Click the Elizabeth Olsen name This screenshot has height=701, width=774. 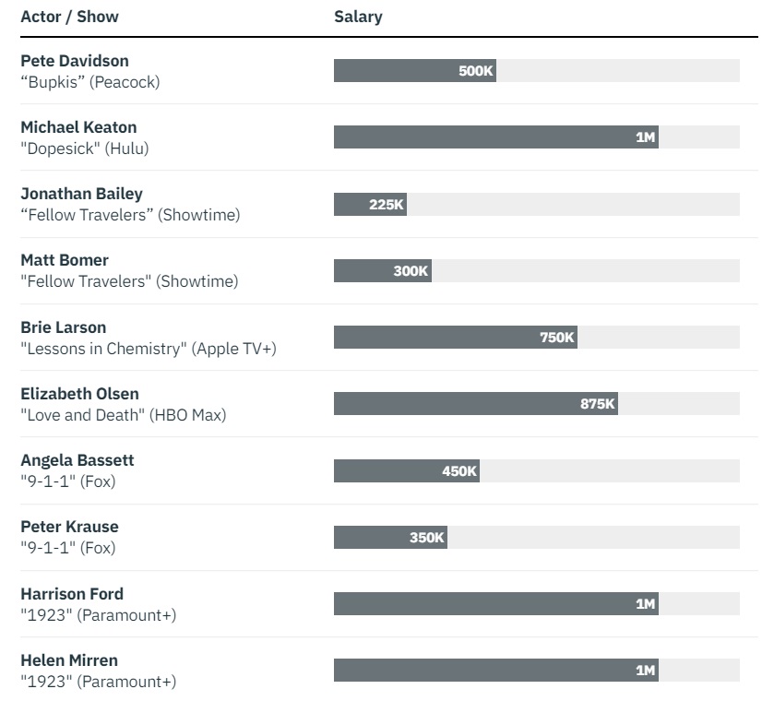pos(79,394)
